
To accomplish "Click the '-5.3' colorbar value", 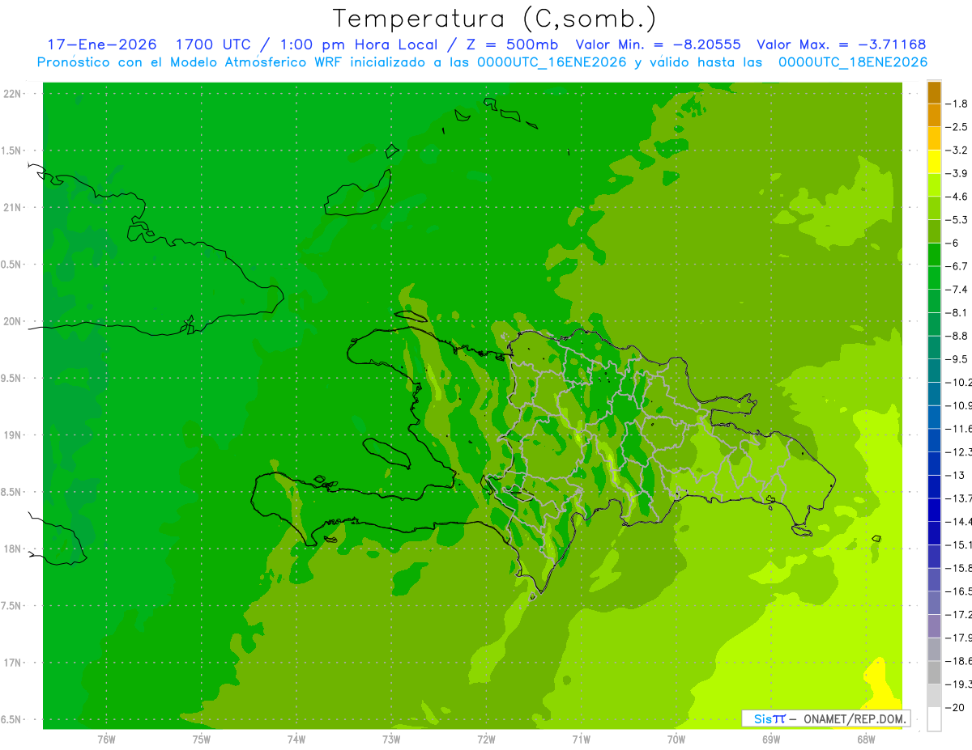I will click(957, 219).
